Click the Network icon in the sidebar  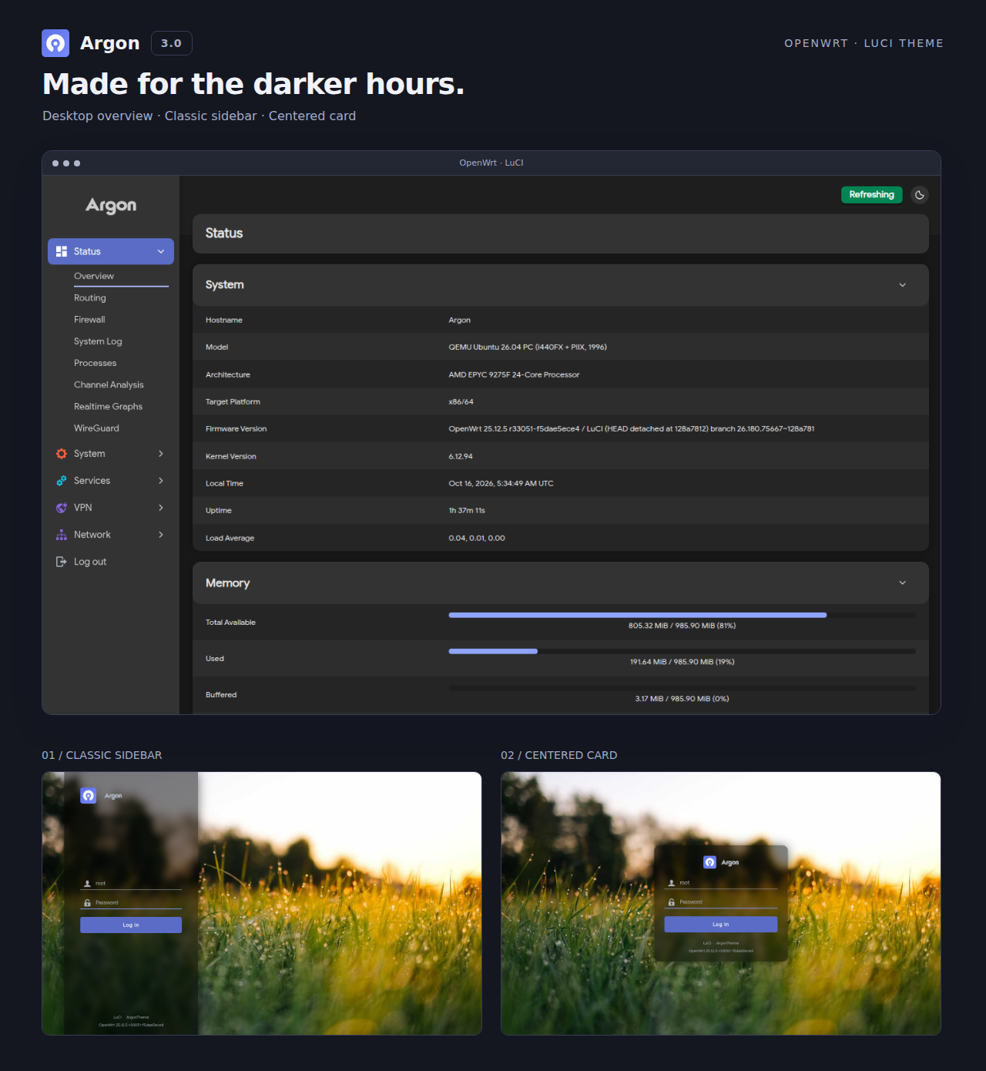[62, 535]
